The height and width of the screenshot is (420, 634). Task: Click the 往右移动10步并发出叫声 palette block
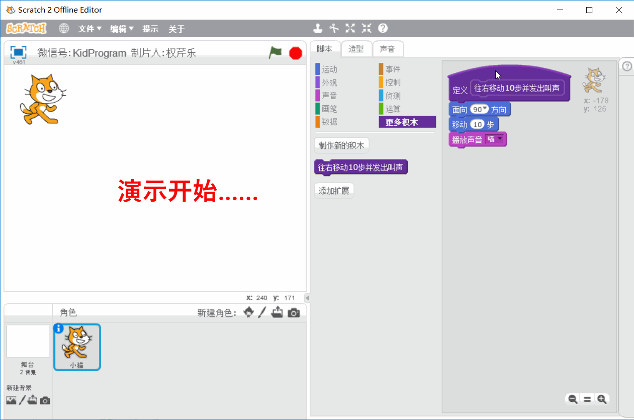[x=360, y=167]
